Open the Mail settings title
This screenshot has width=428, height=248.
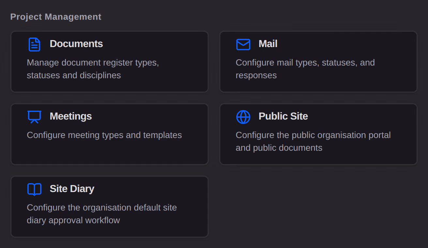268,44
